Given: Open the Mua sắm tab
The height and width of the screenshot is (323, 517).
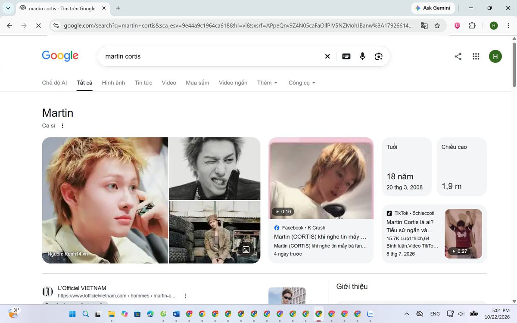Looking at the screenshot, I should (x=197, y=83).
